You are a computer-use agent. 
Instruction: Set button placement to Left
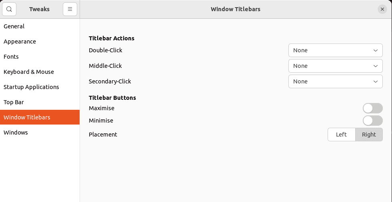[x=341, y=135]
